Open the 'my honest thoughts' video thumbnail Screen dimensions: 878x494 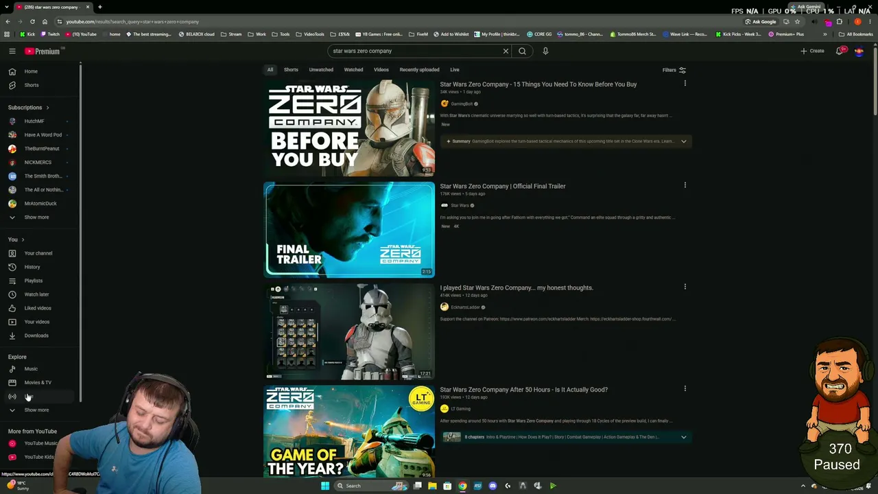point(349,331)
